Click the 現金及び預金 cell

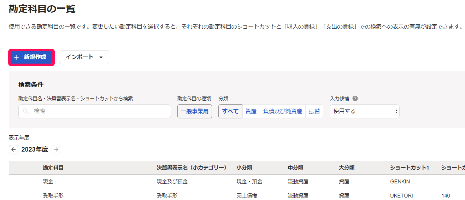(x=172, y=182)
